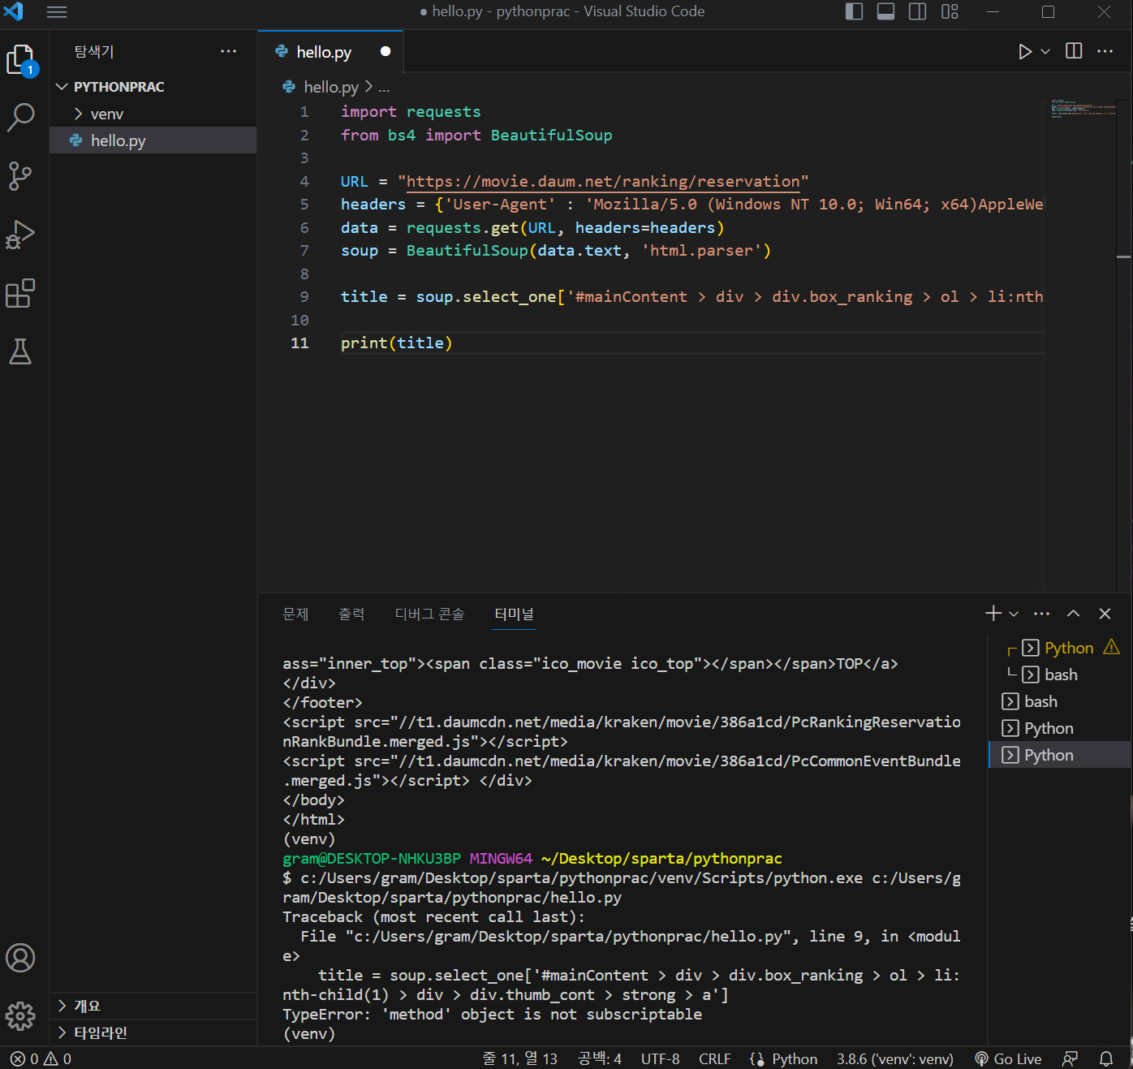
Task: Open the Explorer view in activity bar
Action: coord(20,60)
